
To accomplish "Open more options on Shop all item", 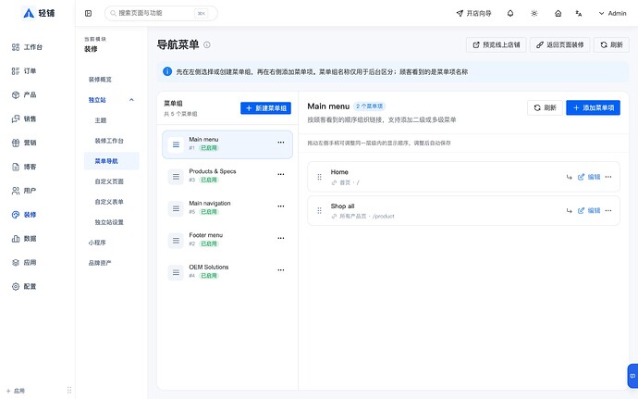I will (608, 211).
